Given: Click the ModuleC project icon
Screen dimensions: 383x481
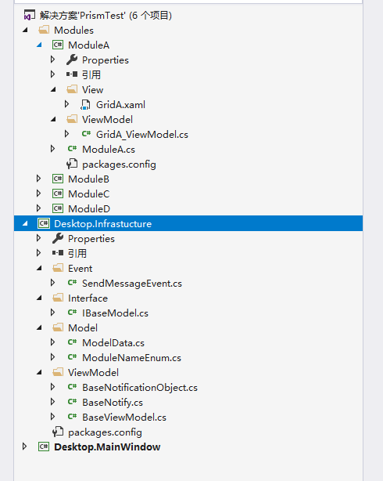Looking at the screenshot, I should [58, 193].
